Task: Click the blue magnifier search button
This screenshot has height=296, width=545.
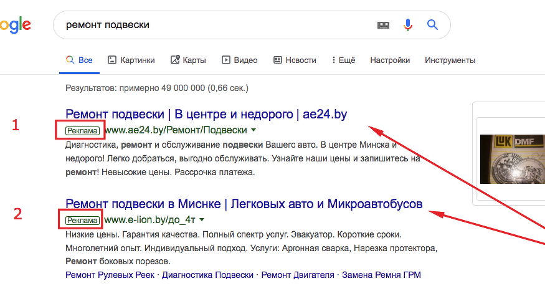Action: (432, 25)
